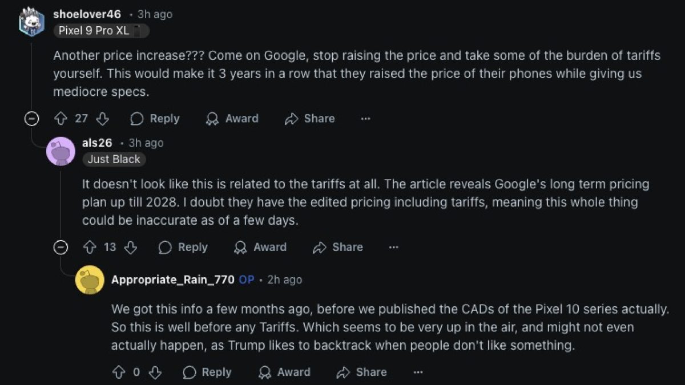Screen dimensions: 685x385
Task: Give an award to shoelover46's comment
Action: click(232, 119)
